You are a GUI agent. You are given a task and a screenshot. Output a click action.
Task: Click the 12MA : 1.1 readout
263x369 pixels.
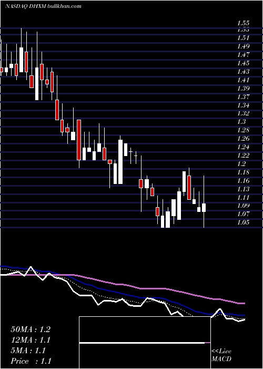31,340
